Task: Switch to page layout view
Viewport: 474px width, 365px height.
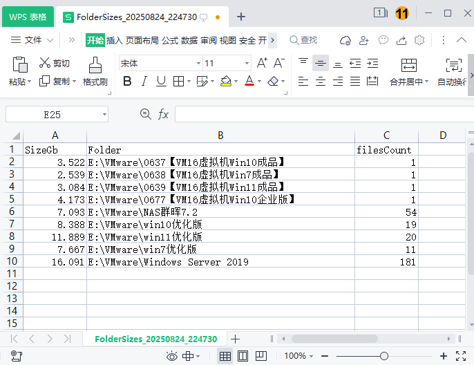Action: pos(243,356)
